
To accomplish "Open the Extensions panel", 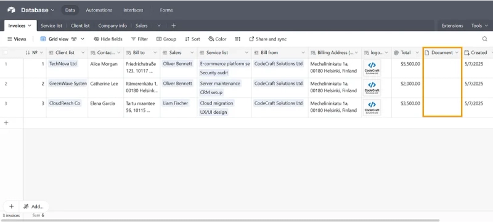I will pyautogui.click(x=452, y=26).
